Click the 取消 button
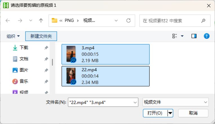Image resolution: width=215 pixels, height=124 pixels. [193, 113]
